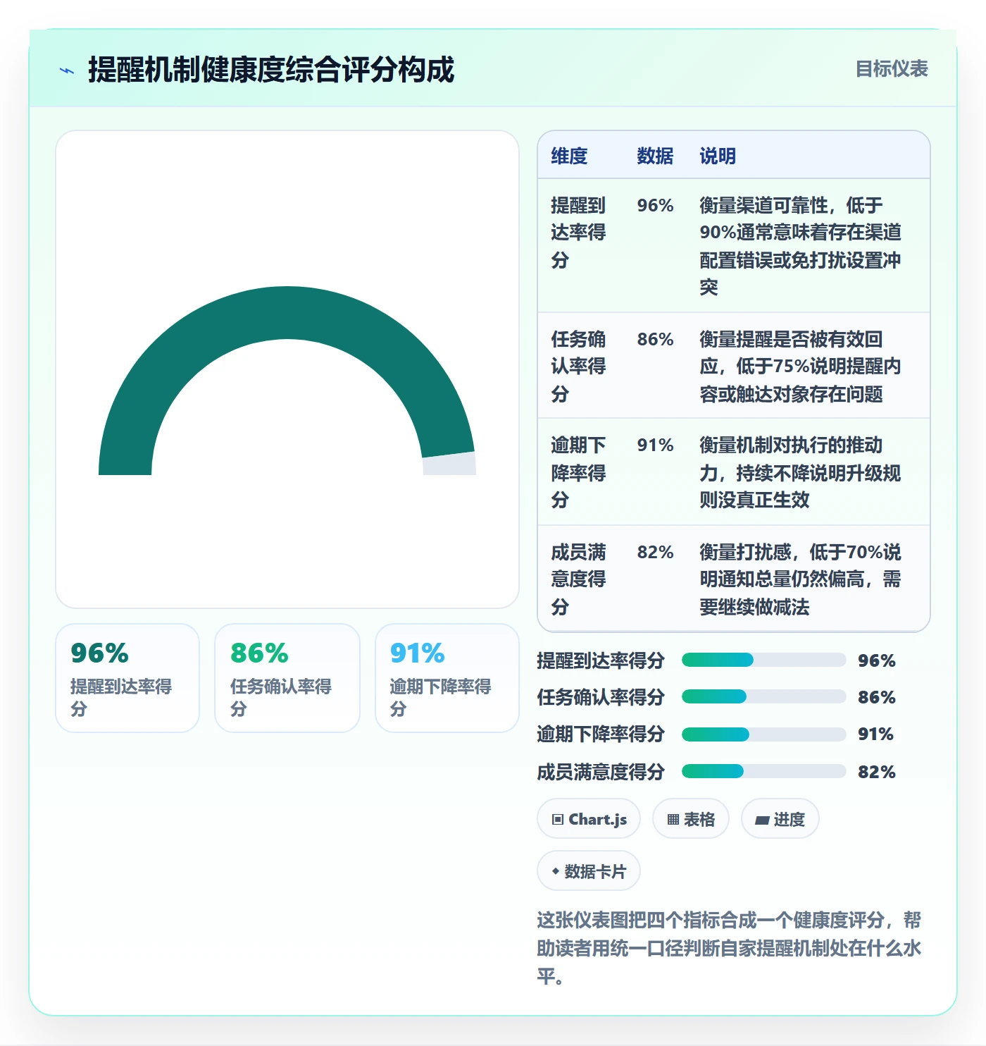Click the square icon in Chart.js chip
The height and width of the screenshot is (1046, 986).
click(x=558, y=820)
